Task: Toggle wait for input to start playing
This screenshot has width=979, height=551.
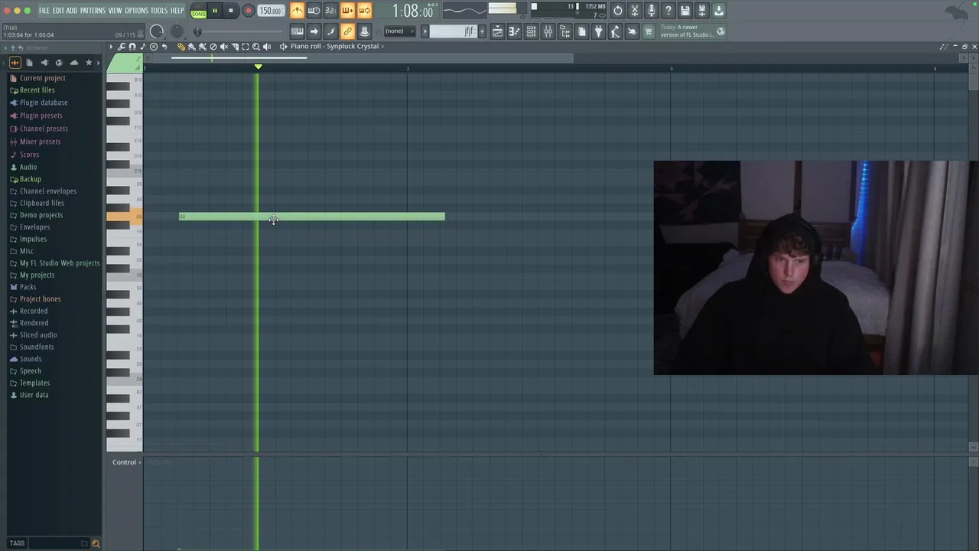Action: (x=314, y=11)
